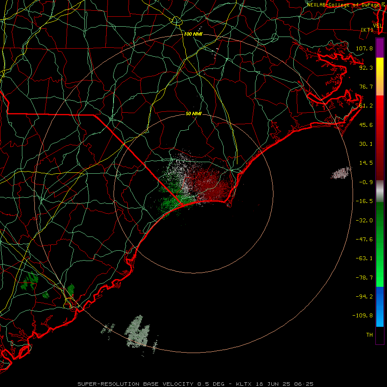Image resolution: width=387 pixels, height=387 pixels.
Task: Click the gray near-zero segment of the color bar
Action: point(380,191)
